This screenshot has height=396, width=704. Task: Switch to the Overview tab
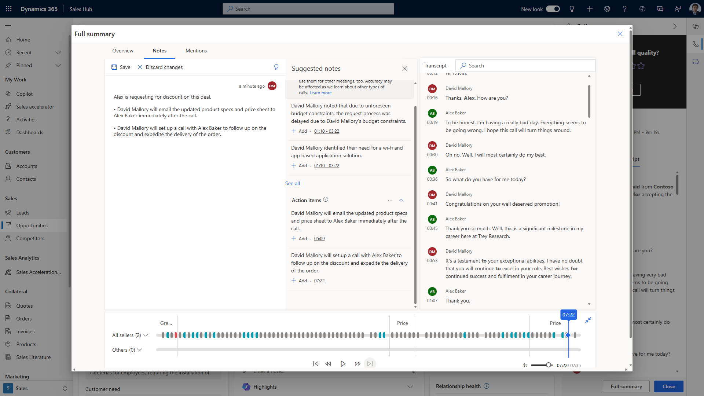[x=123, y=51]
